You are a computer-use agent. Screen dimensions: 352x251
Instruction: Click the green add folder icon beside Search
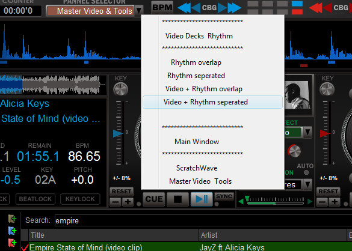click(13, 219)
